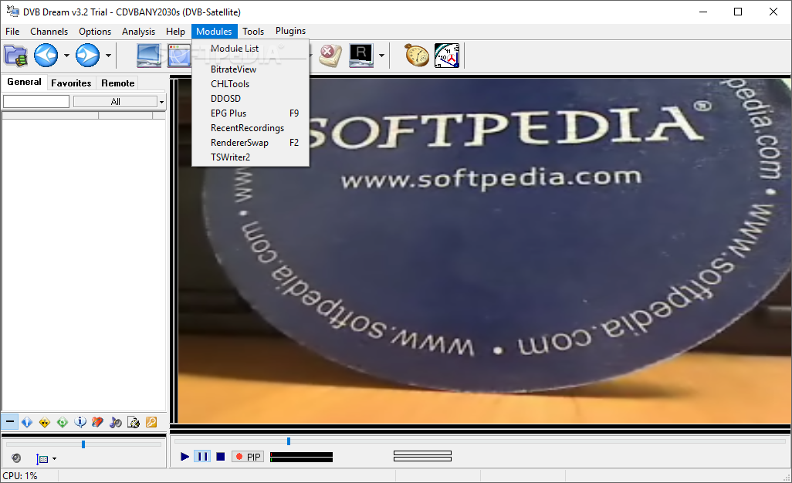Click the blue monitor display toolbar icon

point(149,56)
